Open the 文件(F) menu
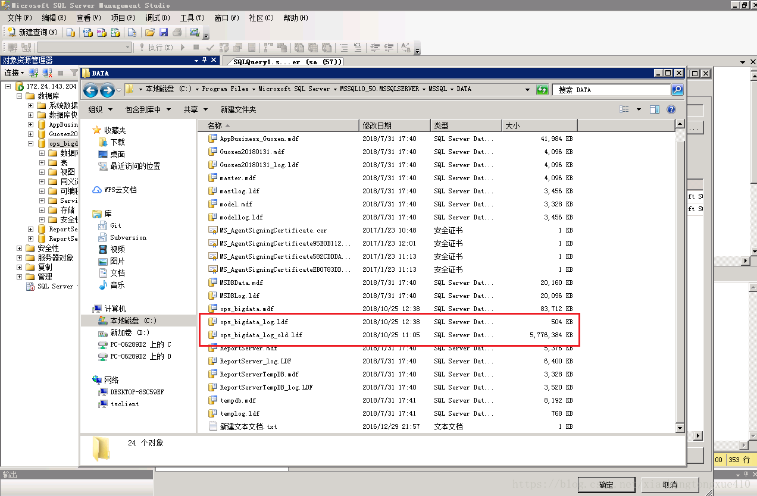 [20, 18]
